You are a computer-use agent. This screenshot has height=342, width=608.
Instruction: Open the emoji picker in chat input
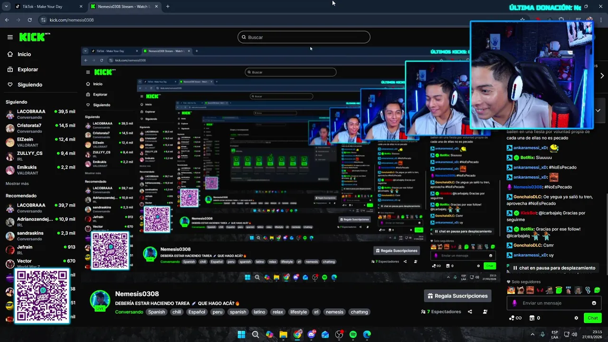594,303
